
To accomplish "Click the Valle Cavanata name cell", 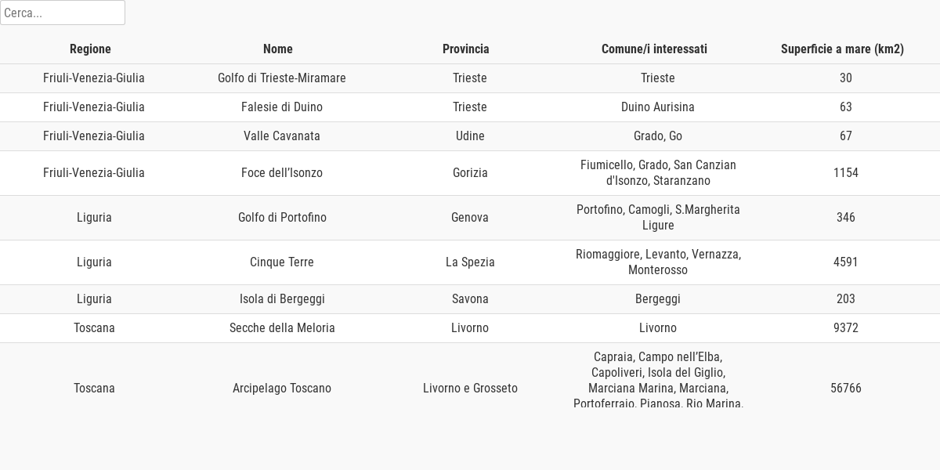I will [x=282, y=136].
